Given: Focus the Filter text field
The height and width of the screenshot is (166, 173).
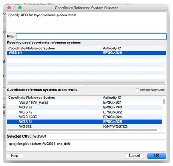Looking at the screenshot, I should pos(91,37).
